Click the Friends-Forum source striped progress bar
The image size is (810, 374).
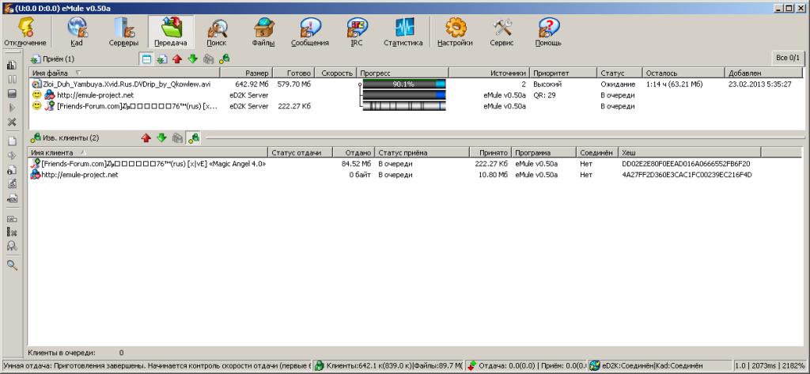pos(404,106)
